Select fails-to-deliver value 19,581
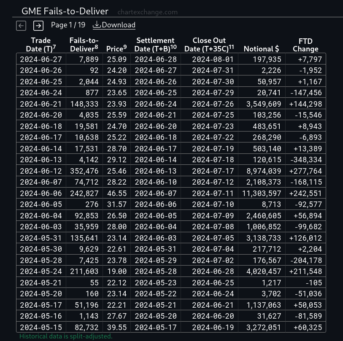Viewport: 343px width, 341px height. tap(84, 126)
